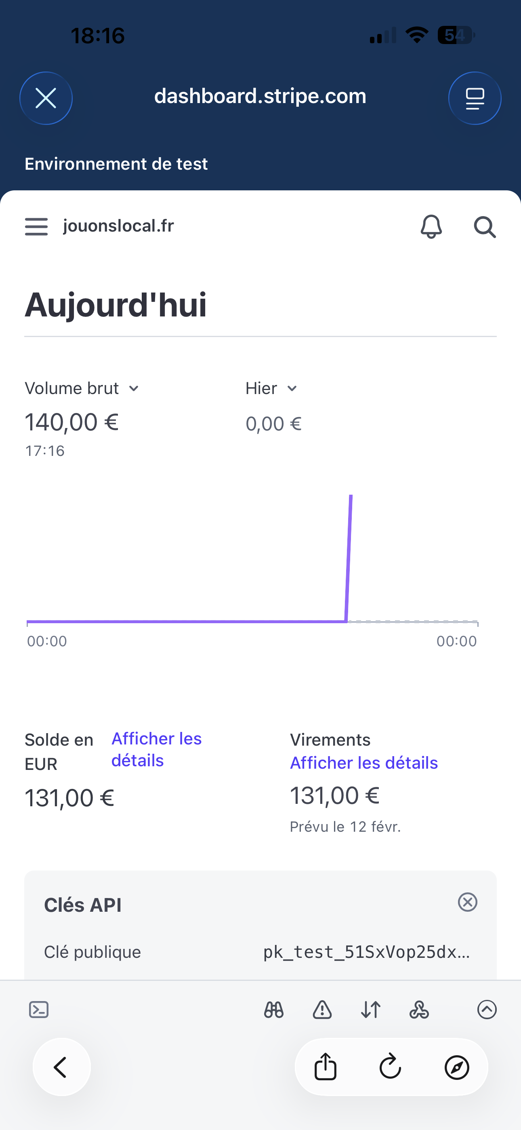Open the warning triangle errors icon
This screenshot has width=521, height=1130.
click(322, 1010)
